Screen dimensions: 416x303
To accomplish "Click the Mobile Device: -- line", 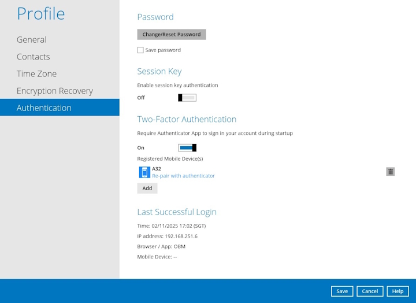I will [x=157, y=257].
